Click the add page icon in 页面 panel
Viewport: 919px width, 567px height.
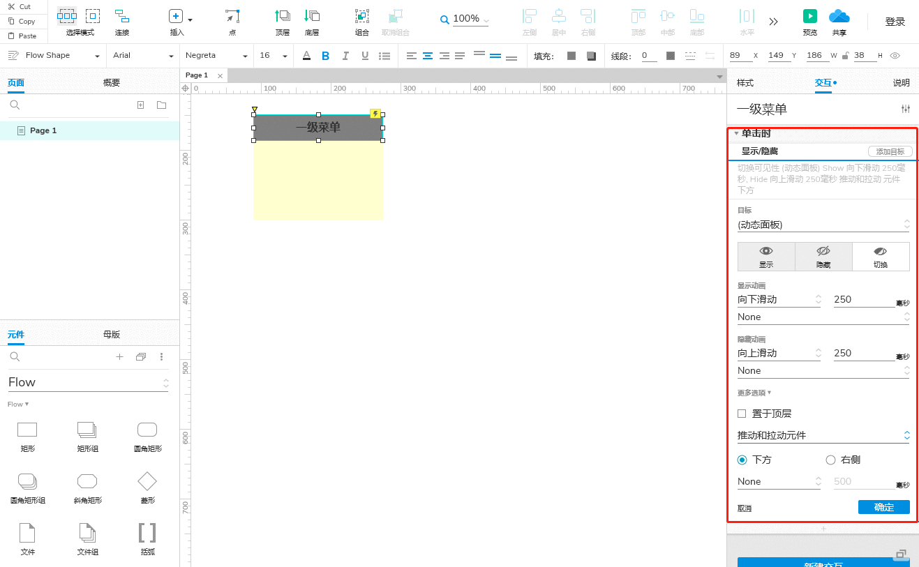[x=140, y=105]
